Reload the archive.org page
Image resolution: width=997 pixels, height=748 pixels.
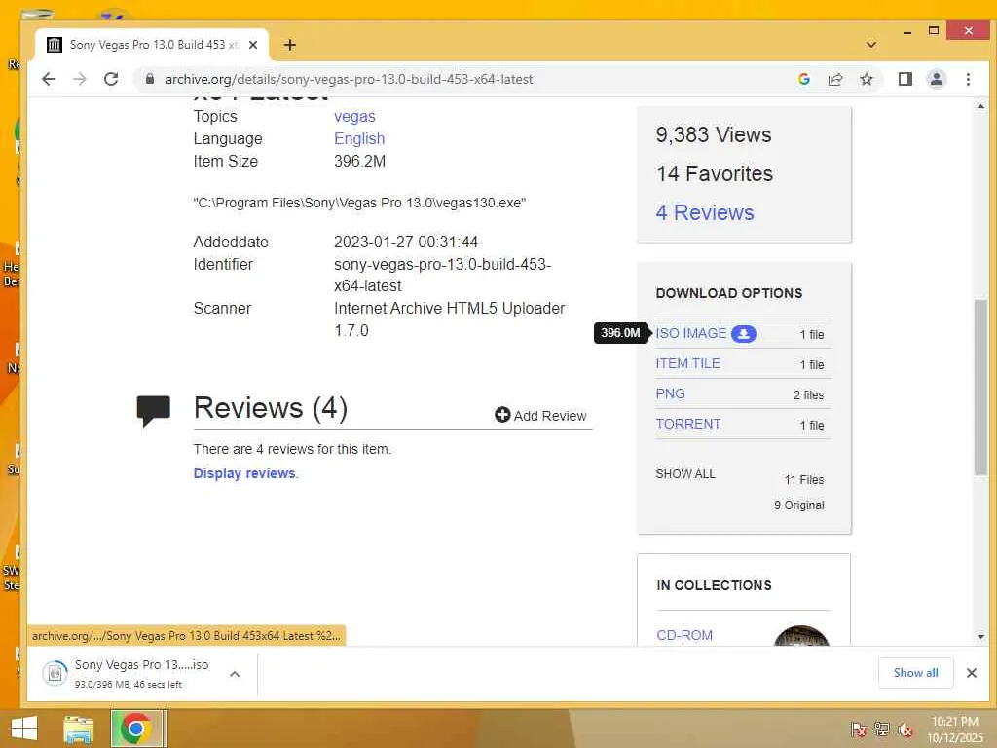111,79
